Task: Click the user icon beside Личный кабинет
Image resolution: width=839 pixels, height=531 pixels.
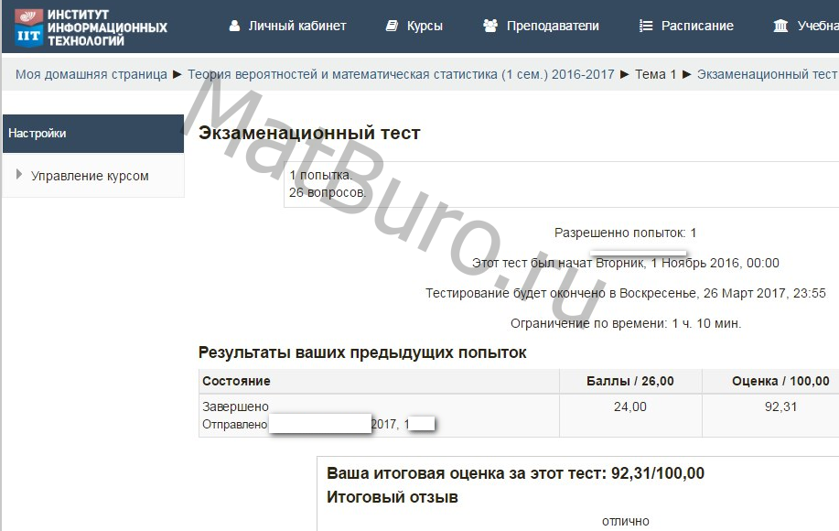Action: point(235,26)
